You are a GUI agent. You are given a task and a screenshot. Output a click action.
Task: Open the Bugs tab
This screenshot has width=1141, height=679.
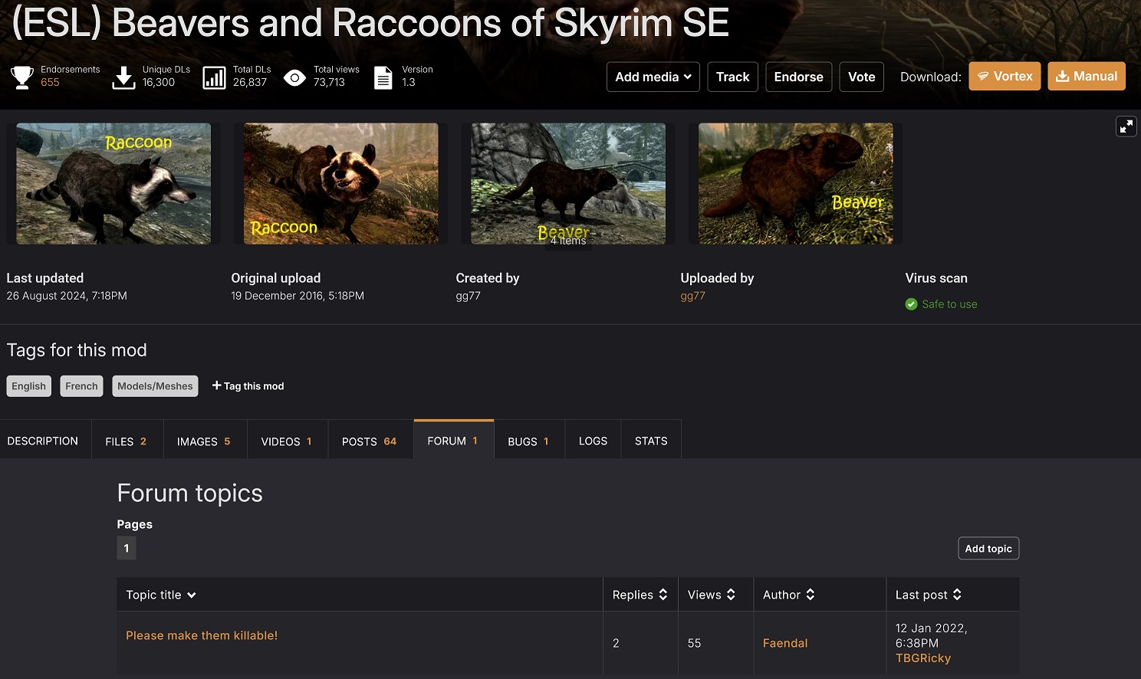(x=528, y=441)
